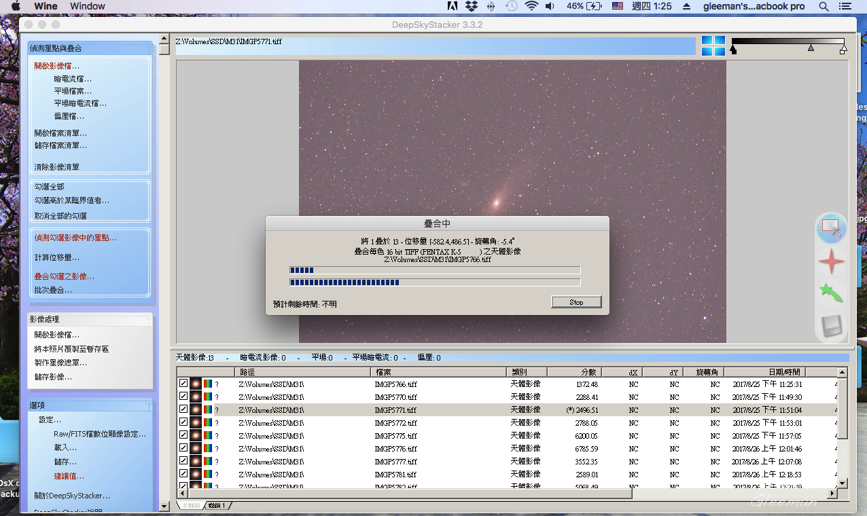Click 儲存影像... in 影像處理 panel

(x=53, y=377)
